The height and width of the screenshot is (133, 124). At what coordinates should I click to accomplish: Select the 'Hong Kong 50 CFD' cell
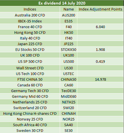(30, 32)
